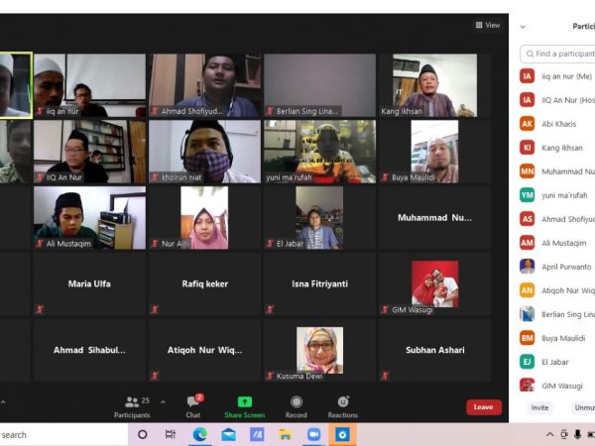Select the Maria Ulfa video tile
Image resolution: width=595 pixels, height=446 pixels.
point(89,283)
